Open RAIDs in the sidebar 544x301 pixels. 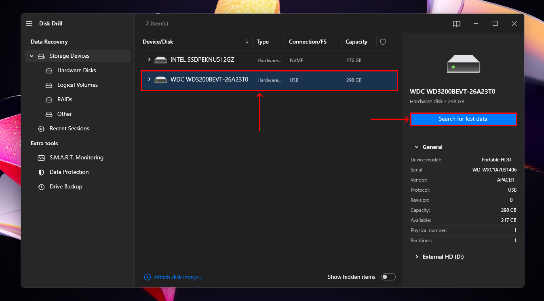(65, 99)
